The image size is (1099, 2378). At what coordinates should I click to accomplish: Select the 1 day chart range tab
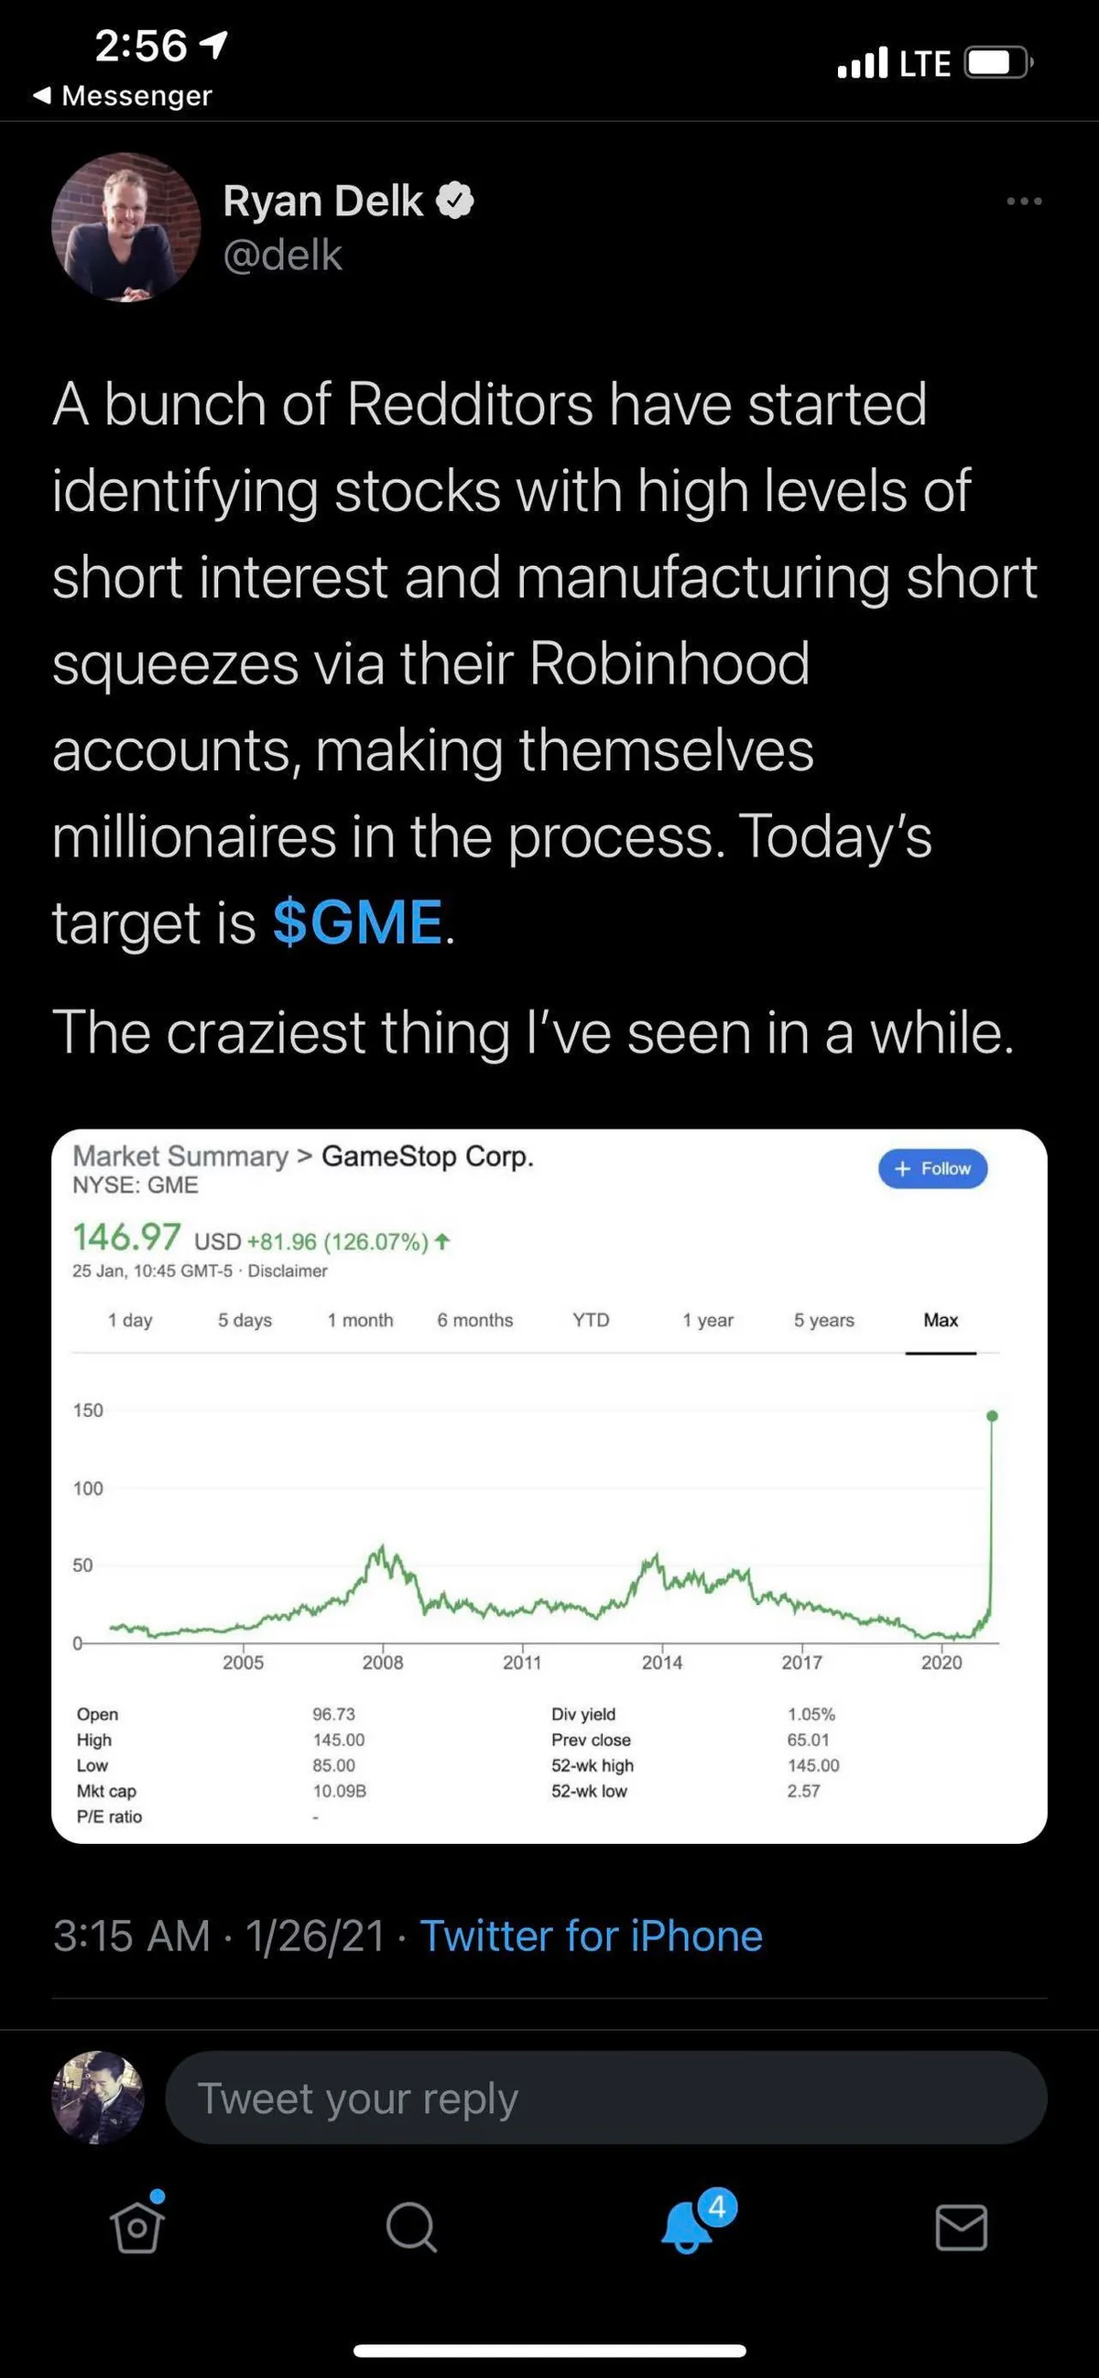click(130, 1321)
